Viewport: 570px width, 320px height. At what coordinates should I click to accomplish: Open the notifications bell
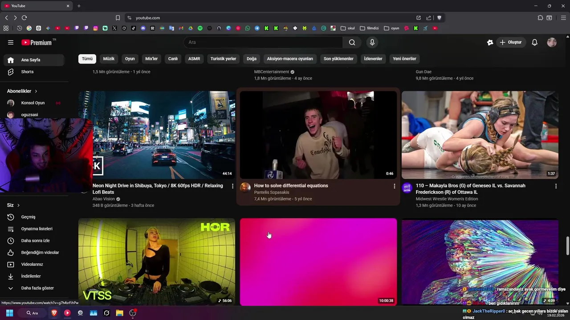534,42
